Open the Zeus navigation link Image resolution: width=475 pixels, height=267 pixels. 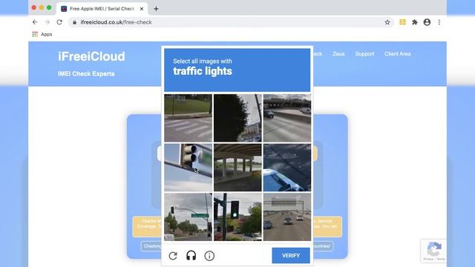(x=338, y=54)
